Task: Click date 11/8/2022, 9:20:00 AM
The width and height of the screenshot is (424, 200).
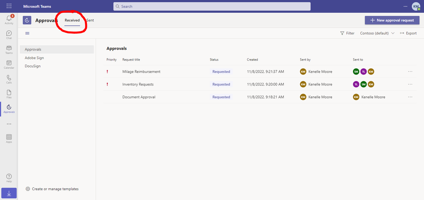Action: (x=265, y=85)
